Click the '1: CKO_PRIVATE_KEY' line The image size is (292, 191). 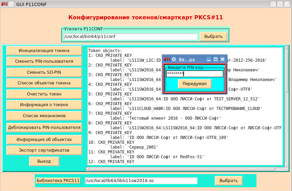tap(110, 56)
